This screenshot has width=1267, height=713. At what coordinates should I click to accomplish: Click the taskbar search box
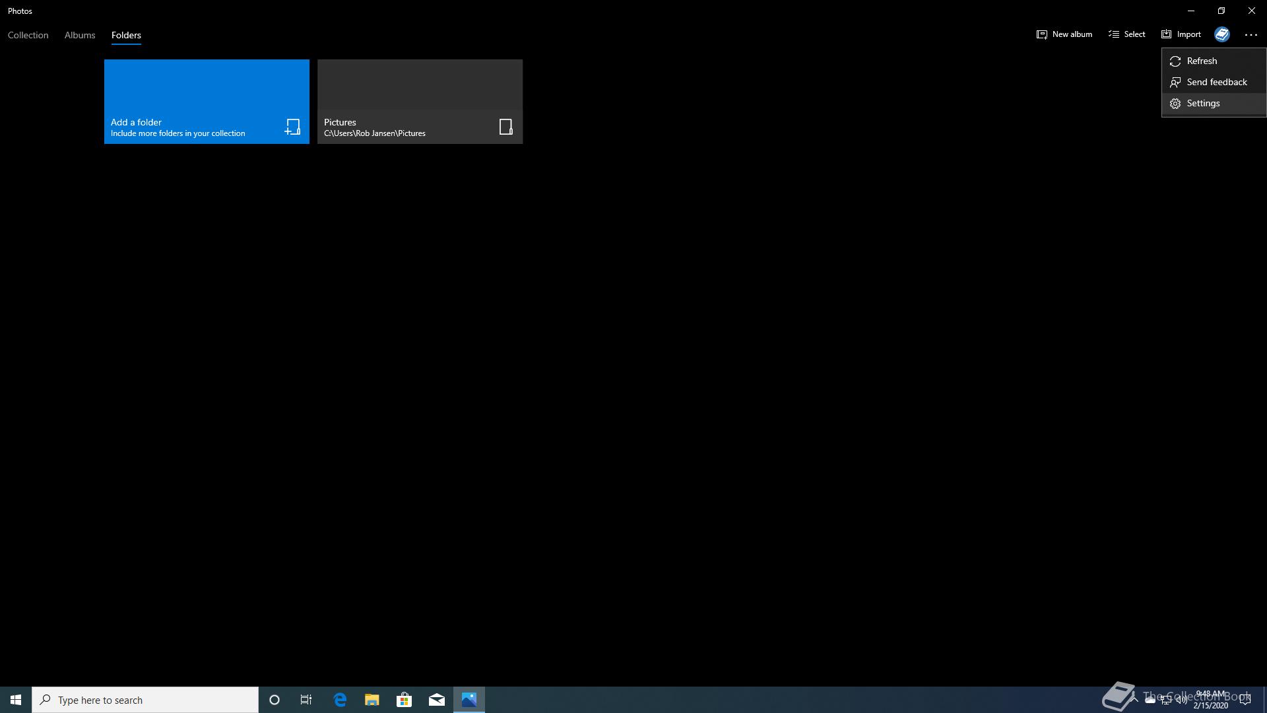coord(145,700)
